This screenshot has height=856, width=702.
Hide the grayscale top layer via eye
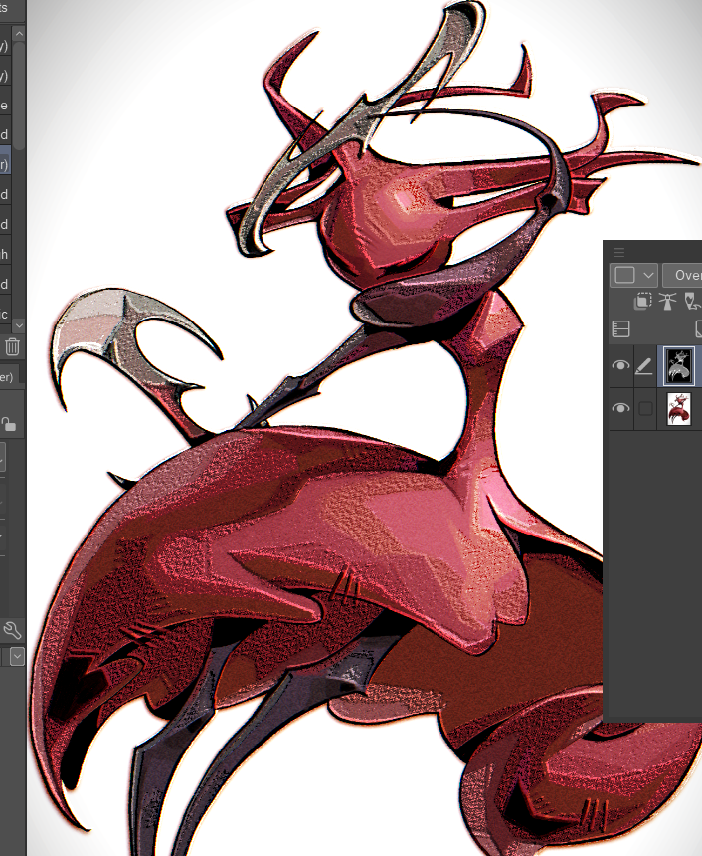point(620,365)
